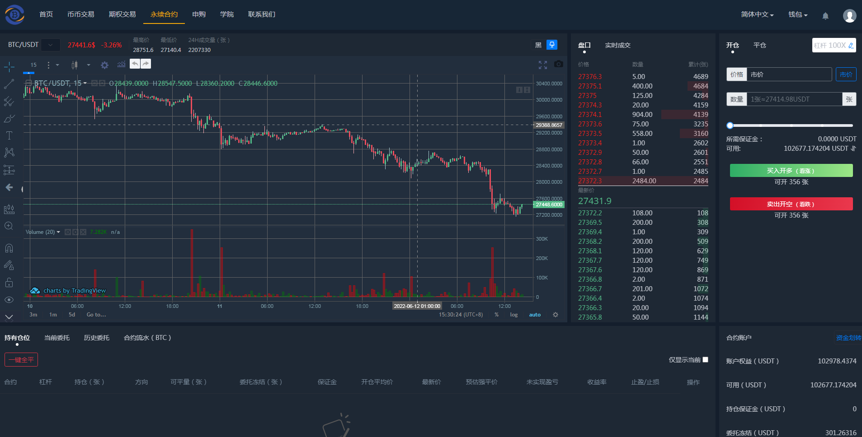The height and width of the screenshot is (437, 862).
Task: Hide Volume indicator via eye icon
Action: click(x=68, y=232)
